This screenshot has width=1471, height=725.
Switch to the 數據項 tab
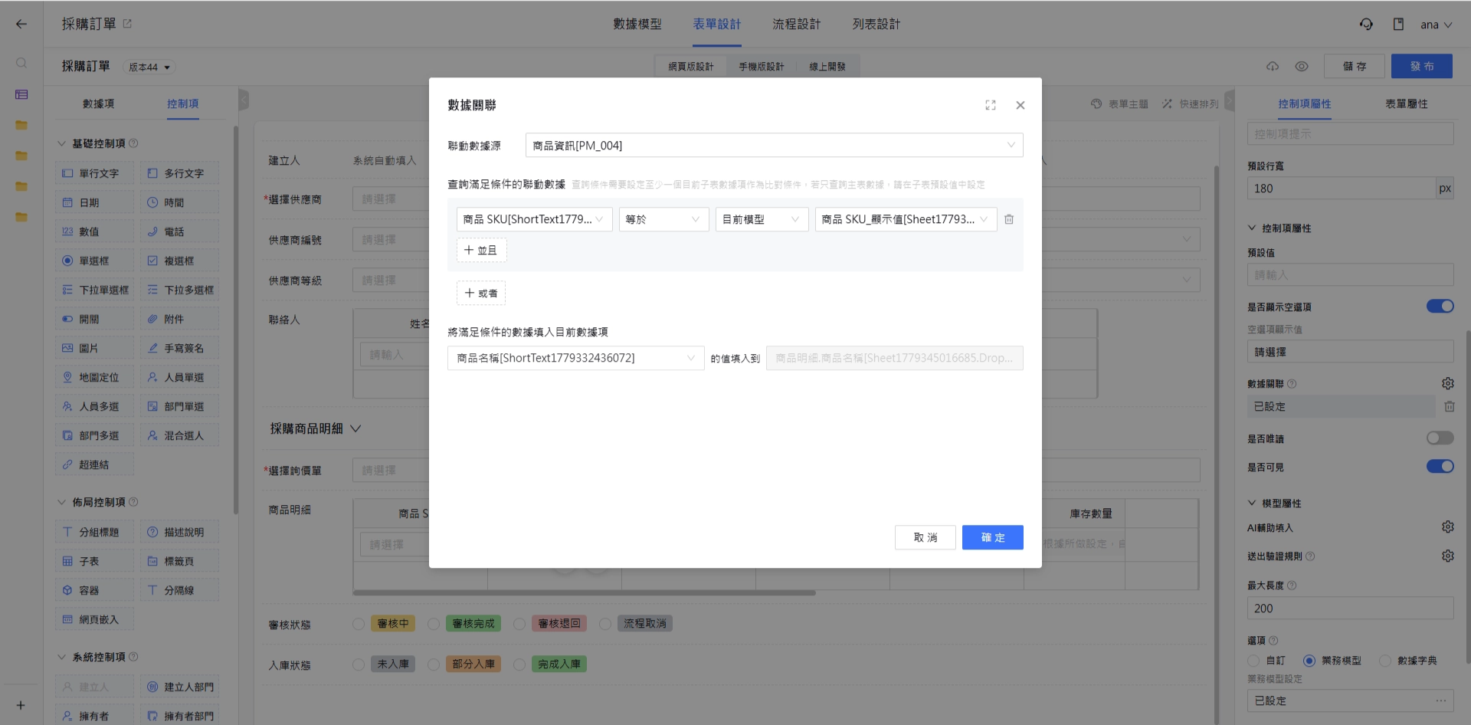(x=98, y=103)
